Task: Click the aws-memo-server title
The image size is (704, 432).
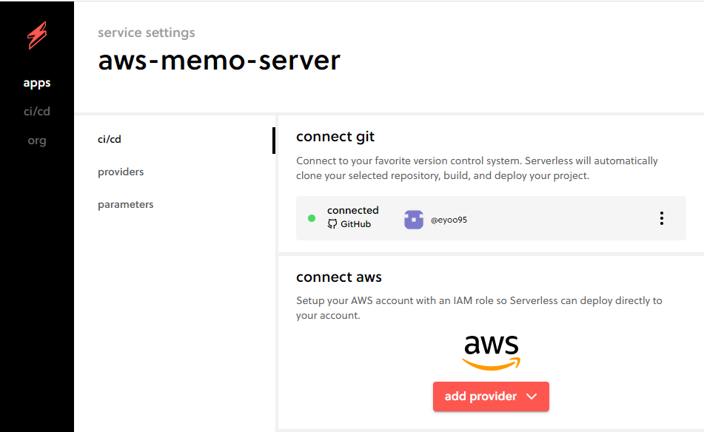Action: pos(219,61)
